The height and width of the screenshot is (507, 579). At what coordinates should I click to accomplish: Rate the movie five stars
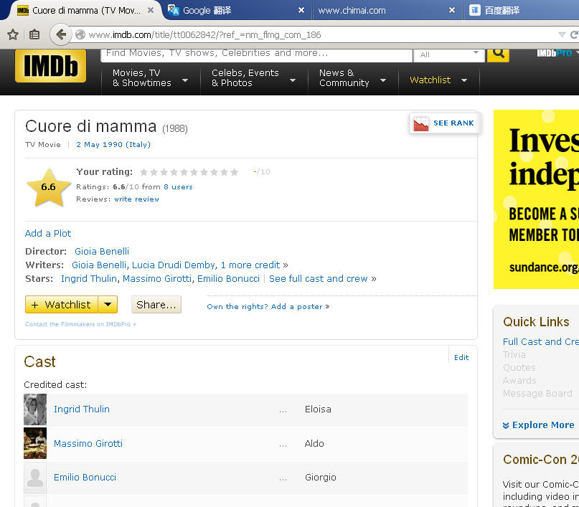[x=184, y=172]
